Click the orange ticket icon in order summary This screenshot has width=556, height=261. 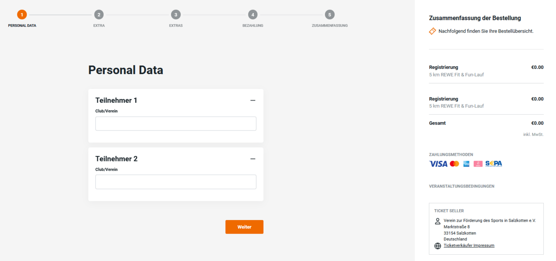pos(432,31)
